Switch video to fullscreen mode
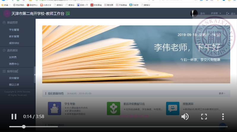The width and height of the screenshot is (237, 132). [204, 117]
